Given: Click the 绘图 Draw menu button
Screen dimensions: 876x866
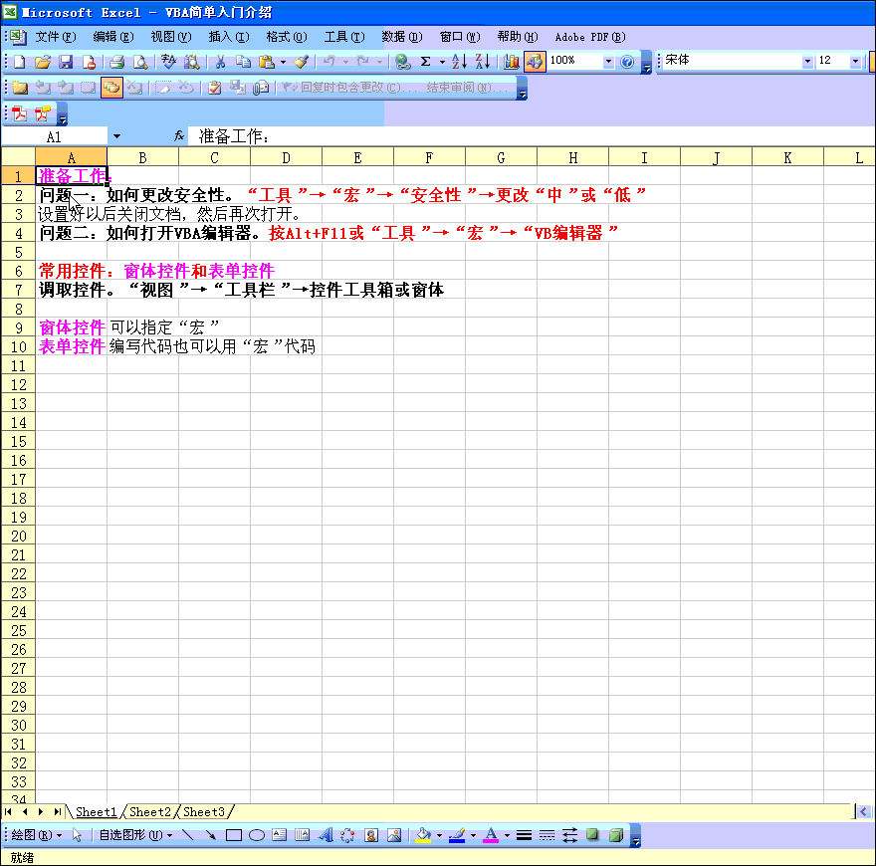Looking at the screenshot, I should click(x=36, y=835).
